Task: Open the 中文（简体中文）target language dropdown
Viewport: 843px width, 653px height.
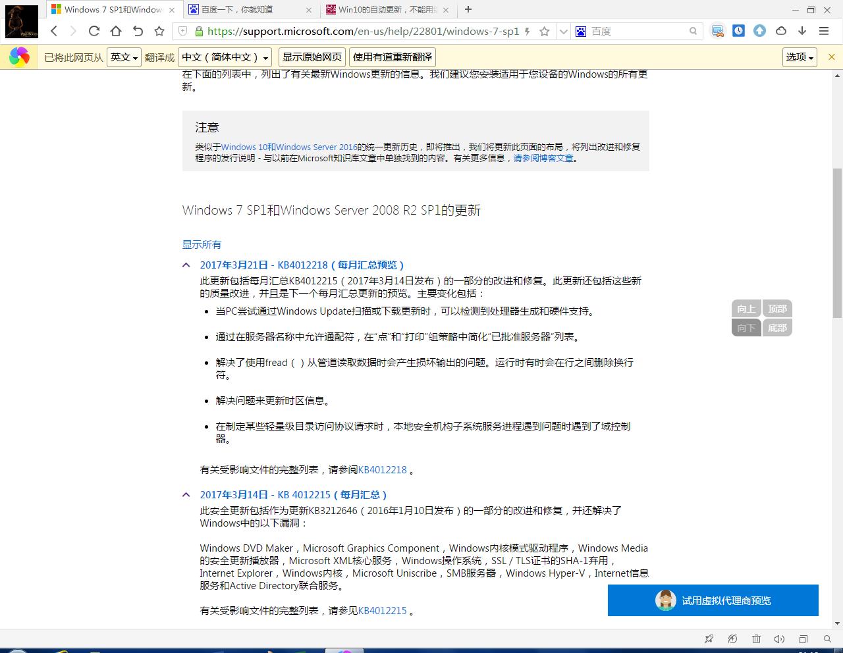Action: point(225,57)
